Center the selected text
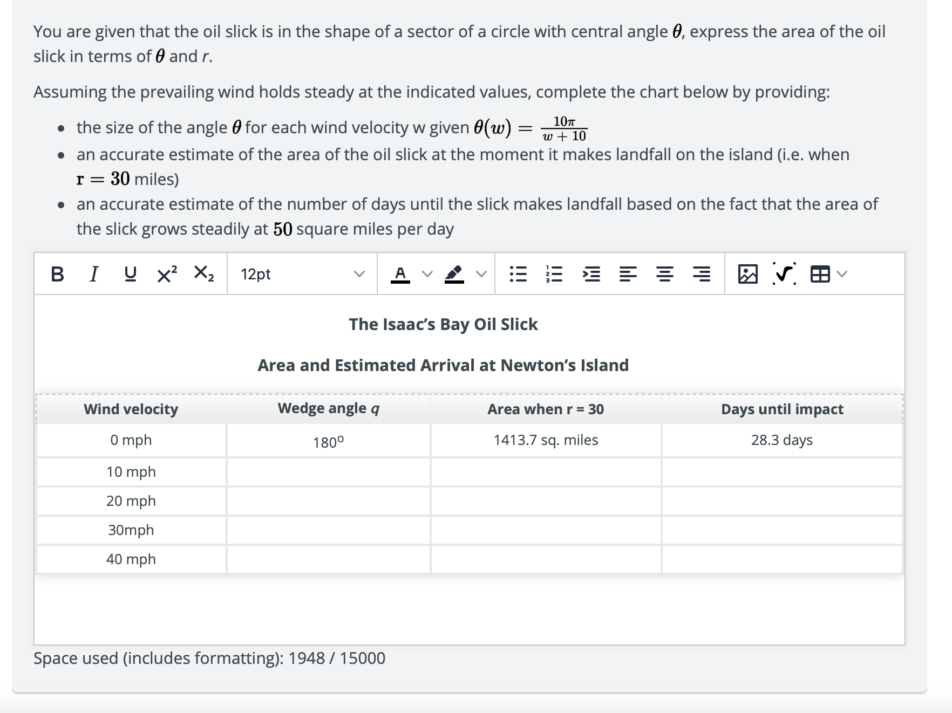Screen dimensions: 952x713 [x=664, y=275]
